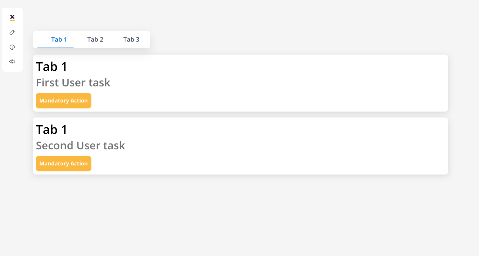Screen dimensions: 479x256
Task: Click the First User task subtitle
Action: 73,83
